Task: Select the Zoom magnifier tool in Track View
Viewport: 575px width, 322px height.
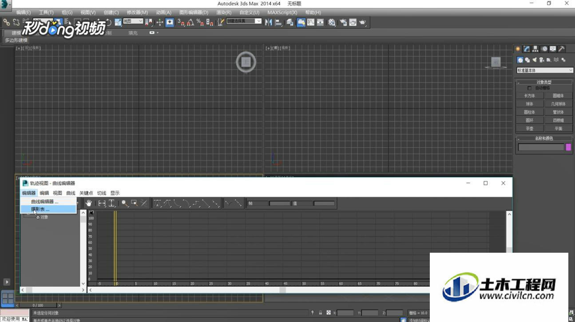Action: pyautogui.click(x=125, y=203)
